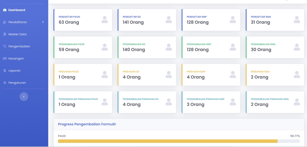Click the PENGEMBALIAN SMP card title
Screen dimensions: 307x147
(x=199, y=44)
